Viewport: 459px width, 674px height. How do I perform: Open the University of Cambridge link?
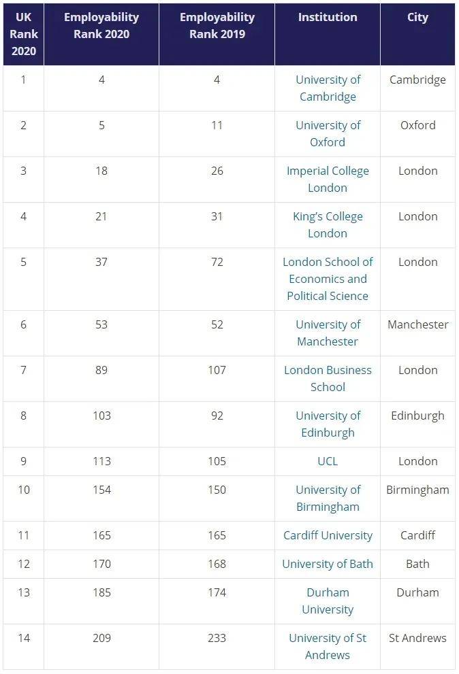(x=328, y=88)
